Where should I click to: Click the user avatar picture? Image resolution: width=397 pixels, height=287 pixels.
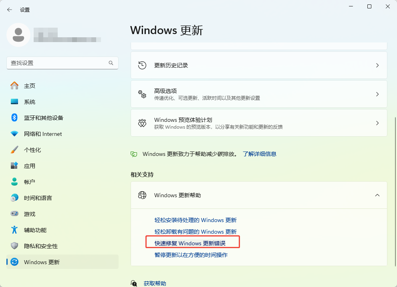pos(18,35)
